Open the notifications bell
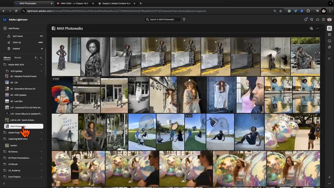This screenshot has height=188, width=334. click(306, 19)
